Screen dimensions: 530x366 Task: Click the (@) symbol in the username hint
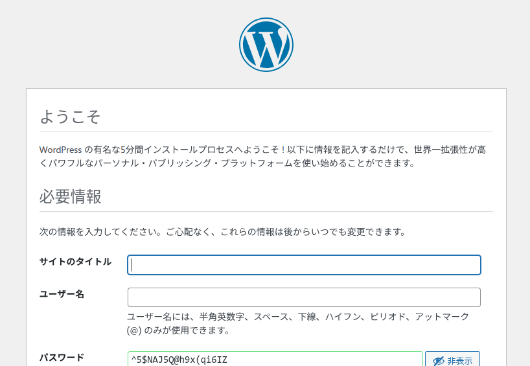pos(134,330)
